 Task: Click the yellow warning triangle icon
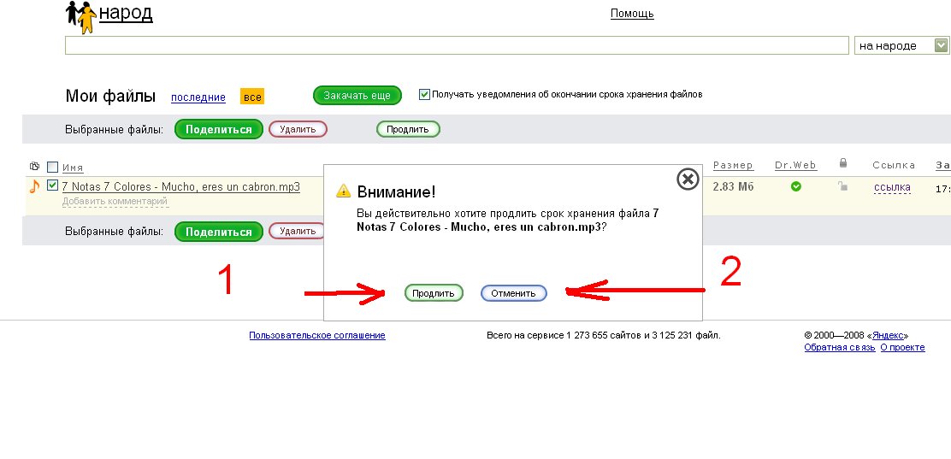point(343,191)
